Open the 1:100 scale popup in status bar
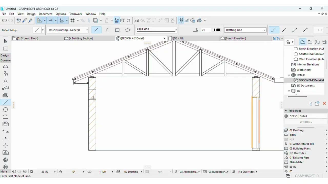This screenshot has height=184, width=328. pyautogui.click(x=102, y=172)
